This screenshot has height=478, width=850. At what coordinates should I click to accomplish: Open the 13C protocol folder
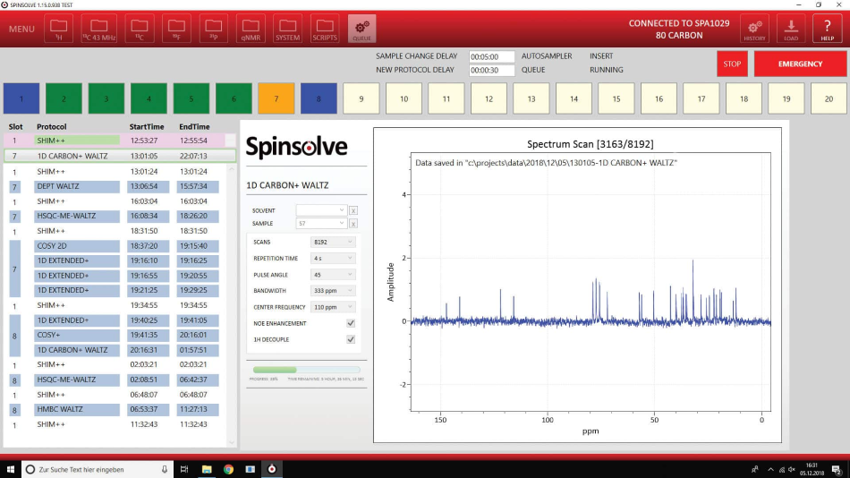(x=140, y=29)
